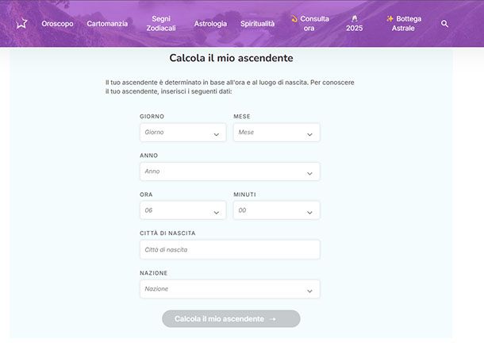The height and width of the screenshot is (347, 484).
Task: Expand the Mese dropdown
Action: (276, 133)
